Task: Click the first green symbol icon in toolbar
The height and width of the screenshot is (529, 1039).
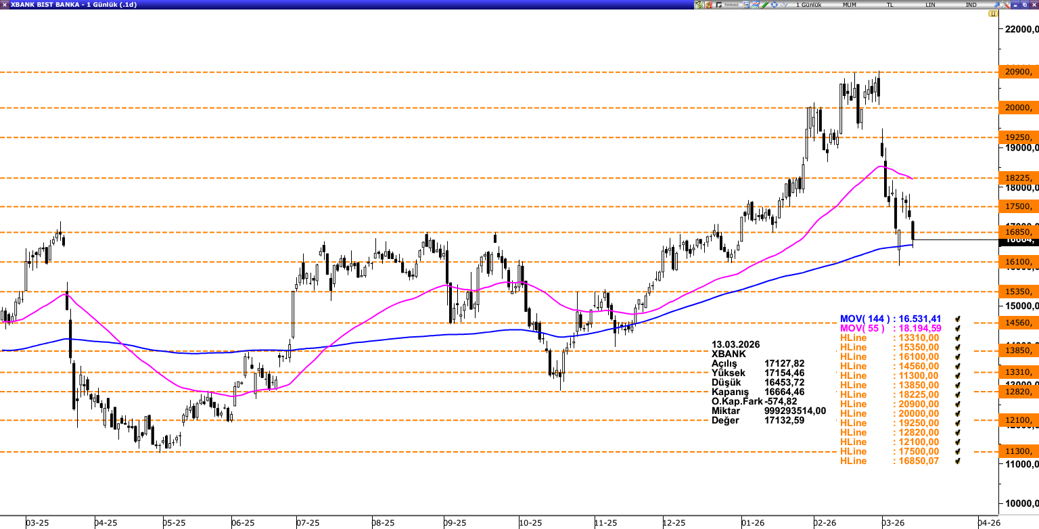Action: click(699, 5)
